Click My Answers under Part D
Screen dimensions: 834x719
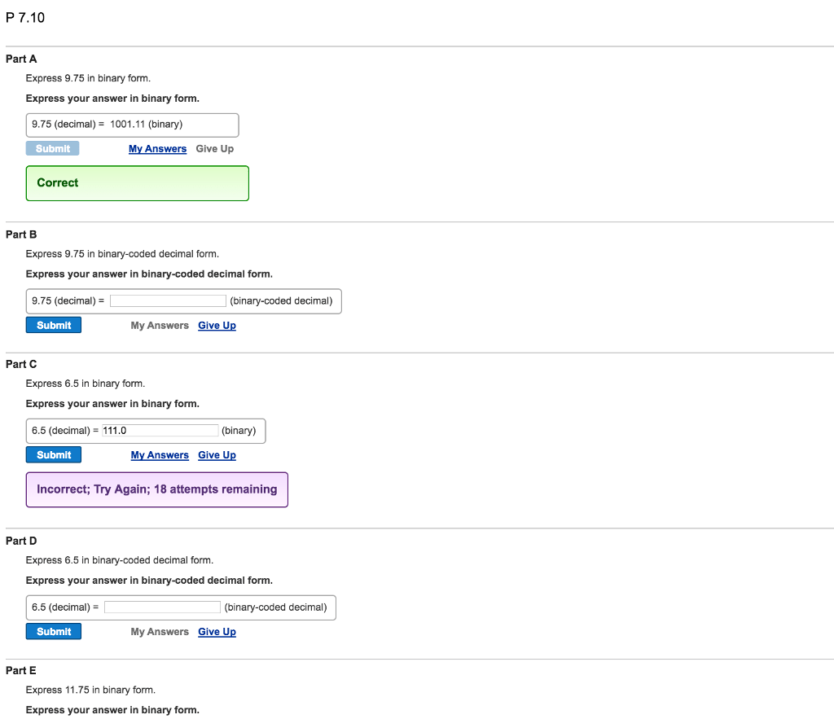(160, 632)
